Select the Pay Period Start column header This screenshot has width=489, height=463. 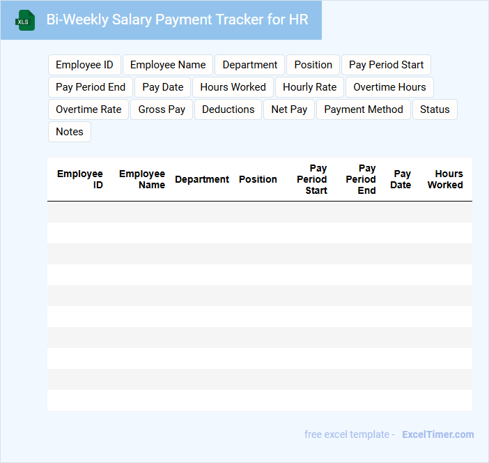pyautogui.click(x=312, y=179)
